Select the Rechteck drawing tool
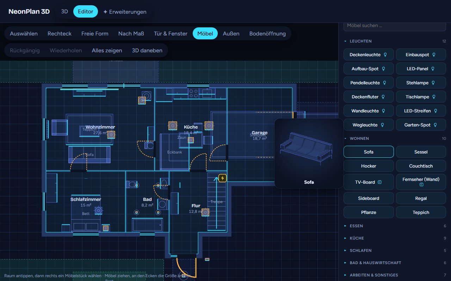The width and height of the screenshot is (451, 281). tap(60, 33)
